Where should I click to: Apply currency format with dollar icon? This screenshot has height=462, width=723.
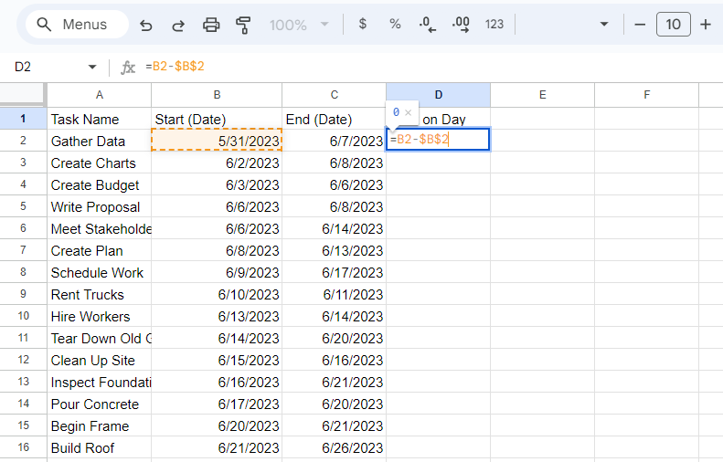[363, 24]
